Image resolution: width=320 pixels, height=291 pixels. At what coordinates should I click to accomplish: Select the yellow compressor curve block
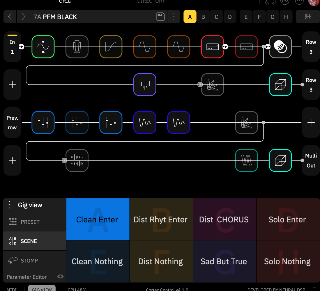111,47
